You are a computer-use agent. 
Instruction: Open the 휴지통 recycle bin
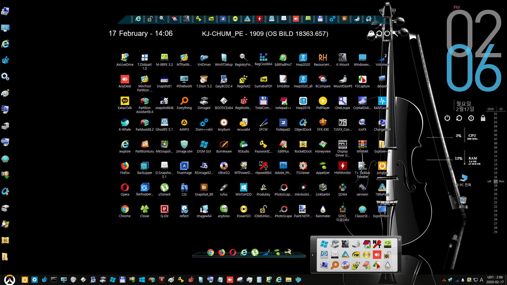tap(463, 202)
